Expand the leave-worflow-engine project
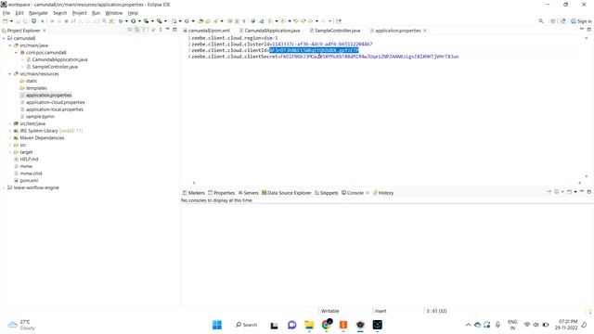Screen dimensions: 594x334 pos(4,187)
